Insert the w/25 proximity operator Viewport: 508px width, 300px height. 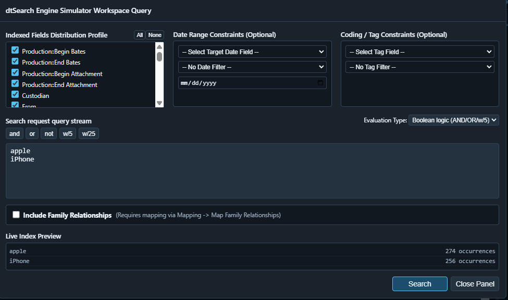coord(89,133)
